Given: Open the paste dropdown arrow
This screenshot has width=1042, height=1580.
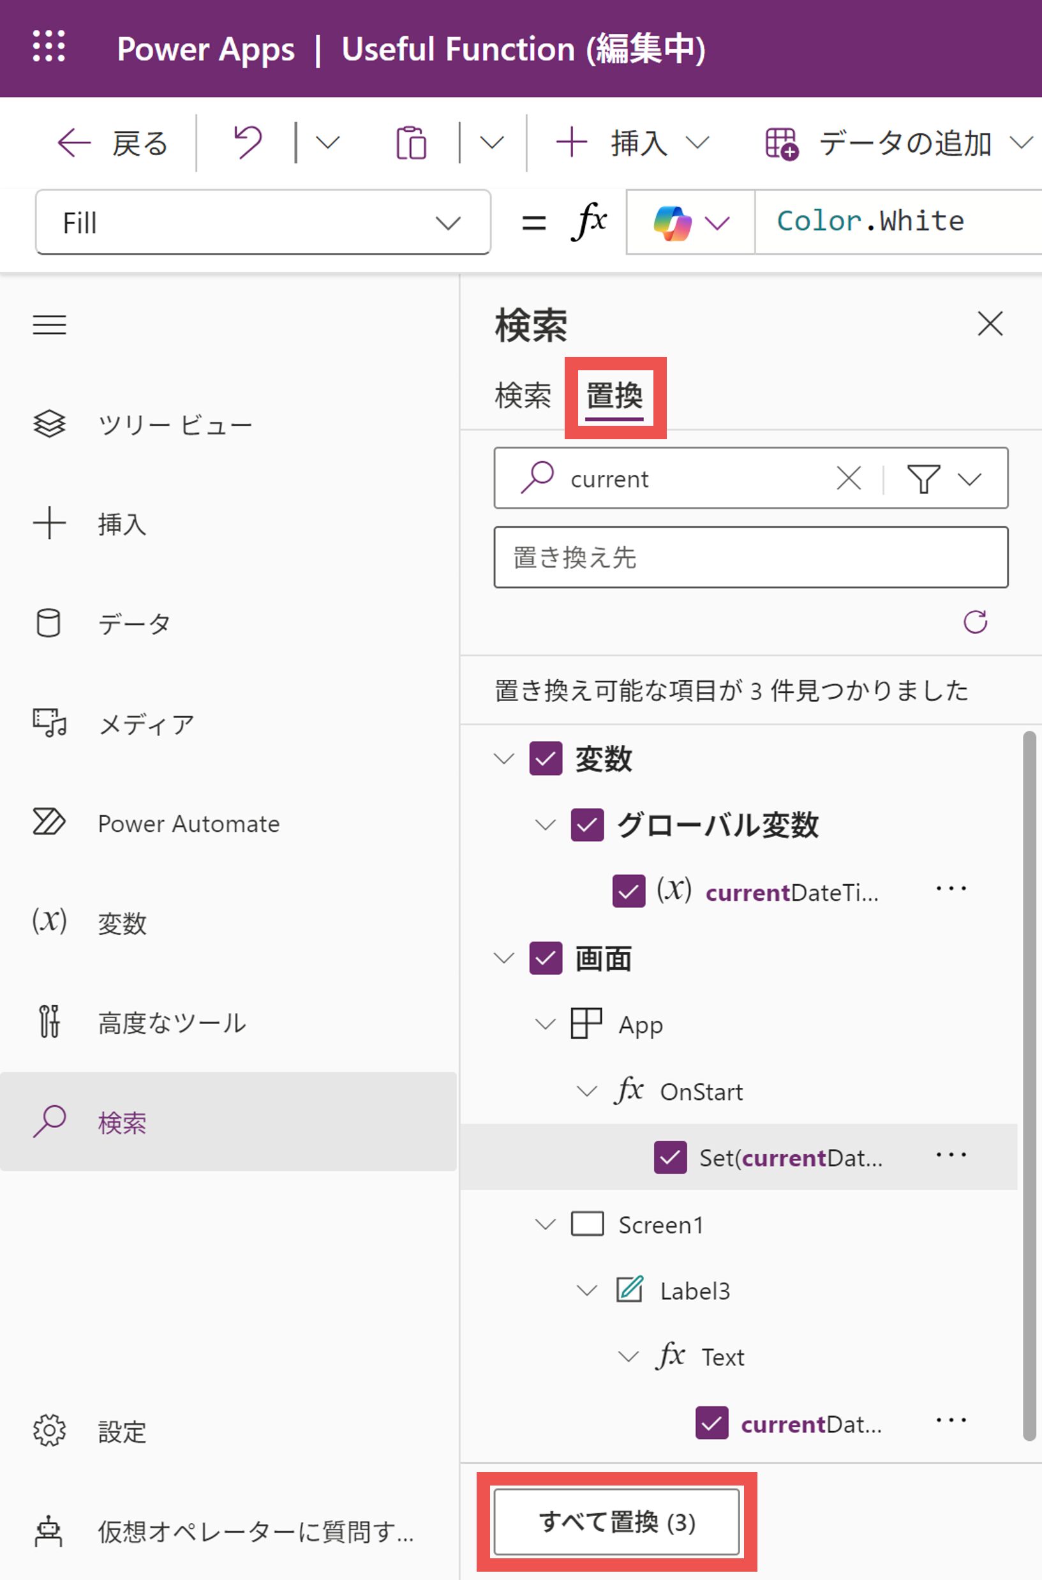Looking at the screenshot, I should coord(492,143).
